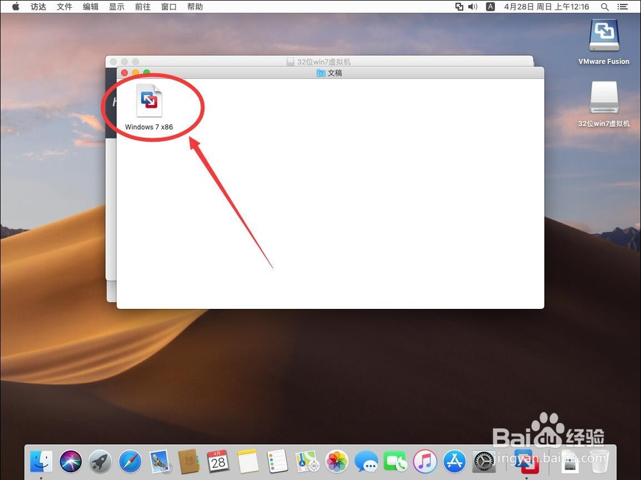The width and height of the screenshot is (641, 480).
Task: Open the 窗口 menu
Action: 169,6
